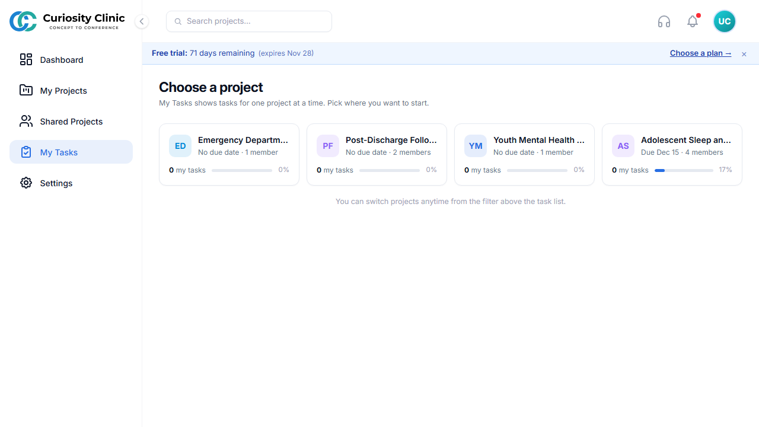Click the Emergency Department 0% progress bar
The image size is (759, 427).
pos(242,170)
